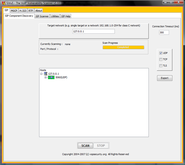
Task: Open the H.323 tab
Action: click(23, 11)
